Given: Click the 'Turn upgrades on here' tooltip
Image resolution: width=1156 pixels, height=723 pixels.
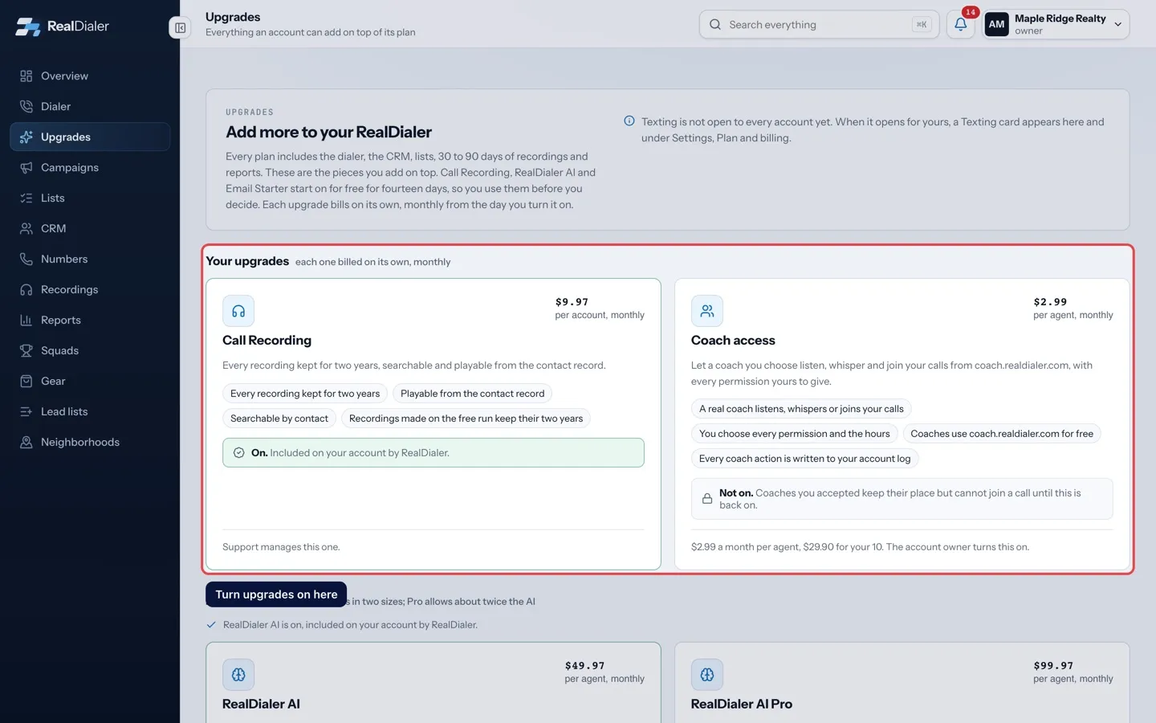Looking at the screenshot, I should 276,594.
